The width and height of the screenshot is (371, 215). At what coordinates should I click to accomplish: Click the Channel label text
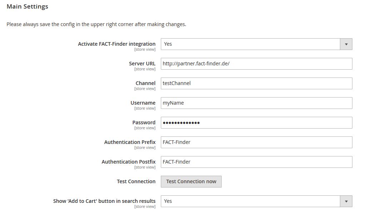145,83
